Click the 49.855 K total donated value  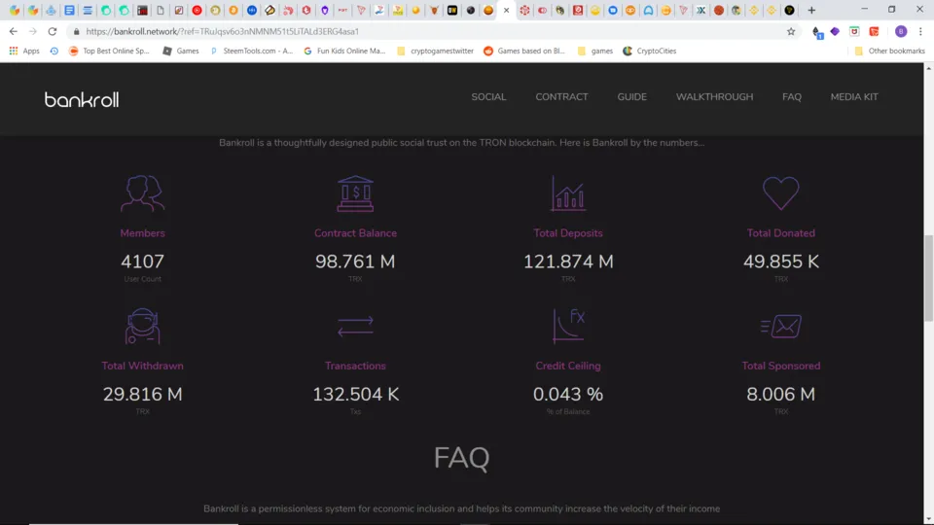point(781,262)
